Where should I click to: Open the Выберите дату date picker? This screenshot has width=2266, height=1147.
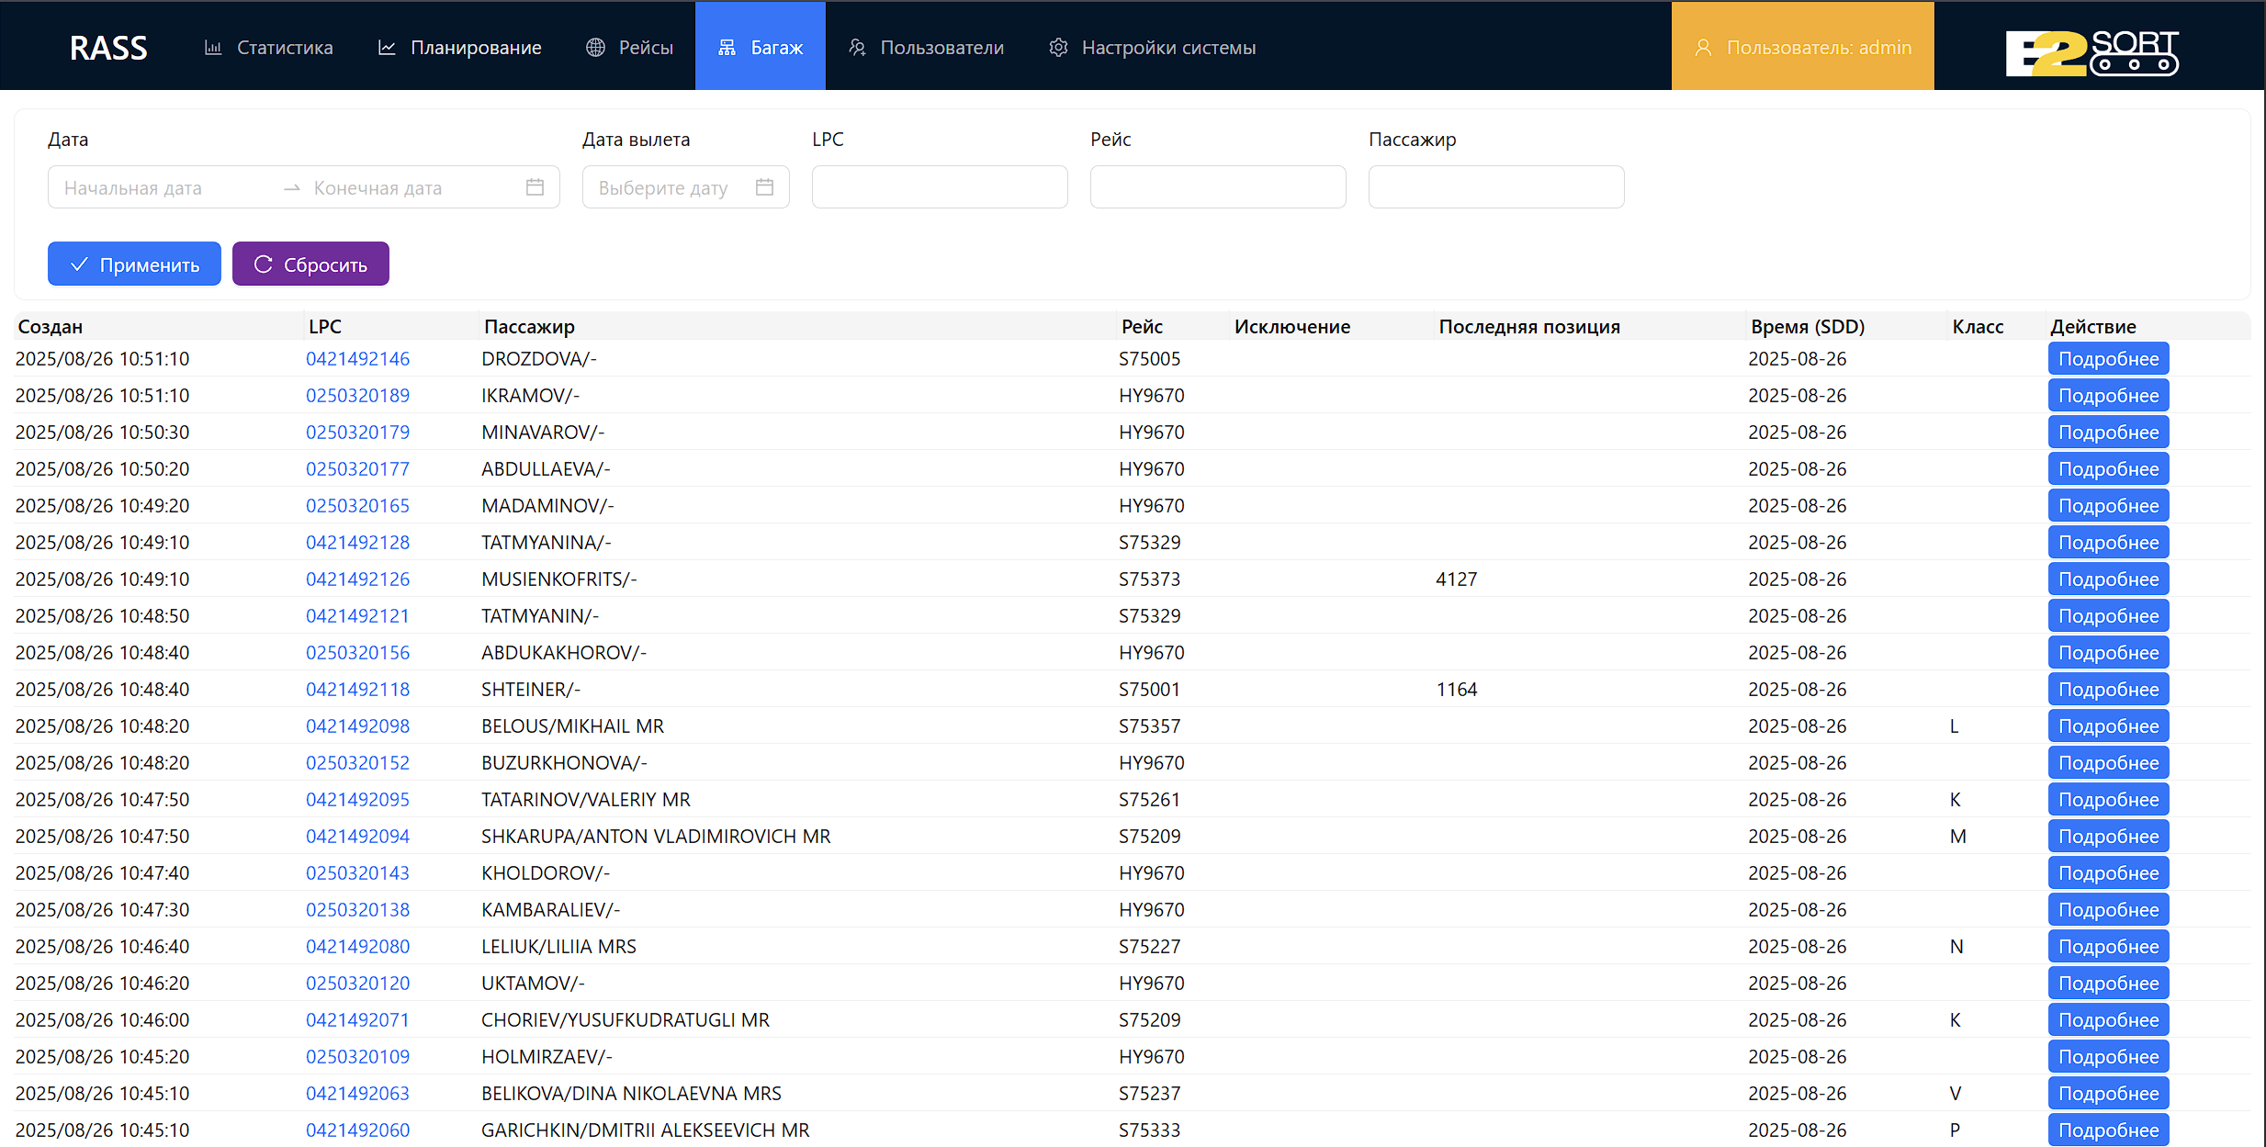[x=663, y=188]
